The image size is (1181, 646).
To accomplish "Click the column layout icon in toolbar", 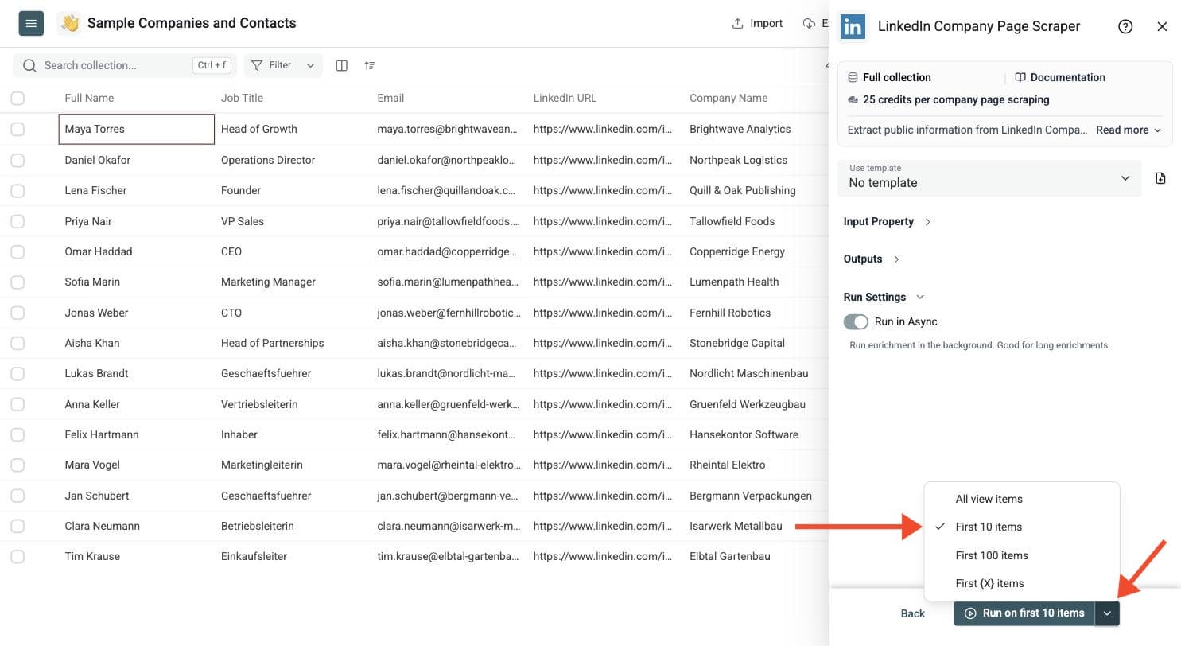I will coord(341,65).
